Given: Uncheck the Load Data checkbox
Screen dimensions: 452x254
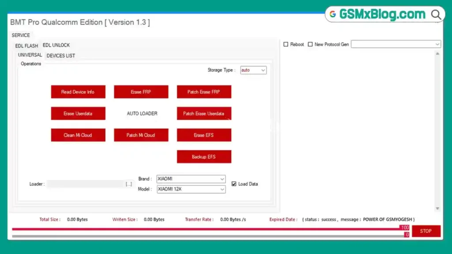Looking at the screenshot, I should pos(234,184).
